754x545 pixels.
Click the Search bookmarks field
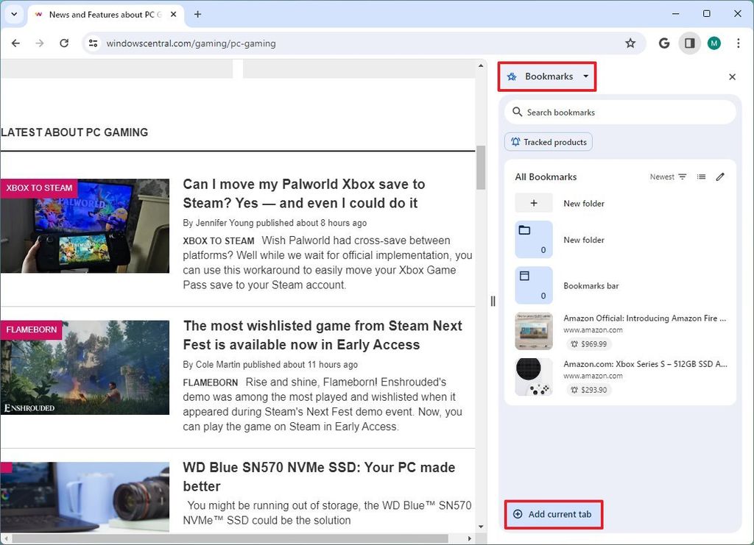620,112
